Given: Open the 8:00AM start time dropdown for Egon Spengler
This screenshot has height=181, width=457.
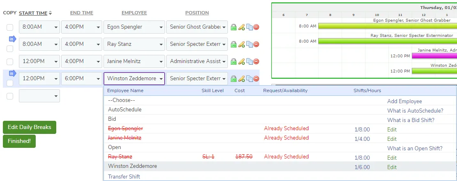Looking at the screenshot, I should 39,27.
